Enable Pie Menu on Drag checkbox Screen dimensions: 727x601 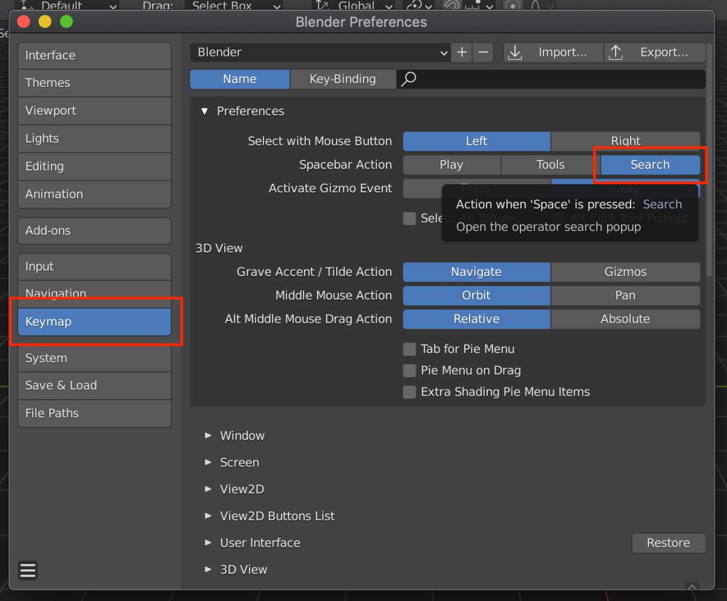(410, 371)
